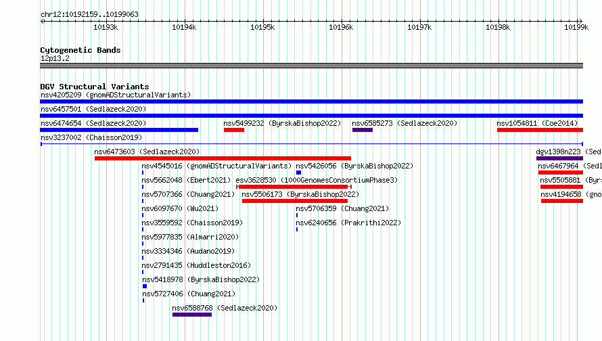Click the purple nsv6585273 variant bar
602x341 pixels.
[363, 130]
